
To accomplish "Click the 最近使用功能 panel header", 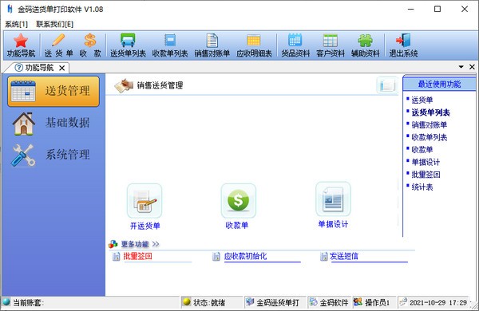I will (439, 84).
